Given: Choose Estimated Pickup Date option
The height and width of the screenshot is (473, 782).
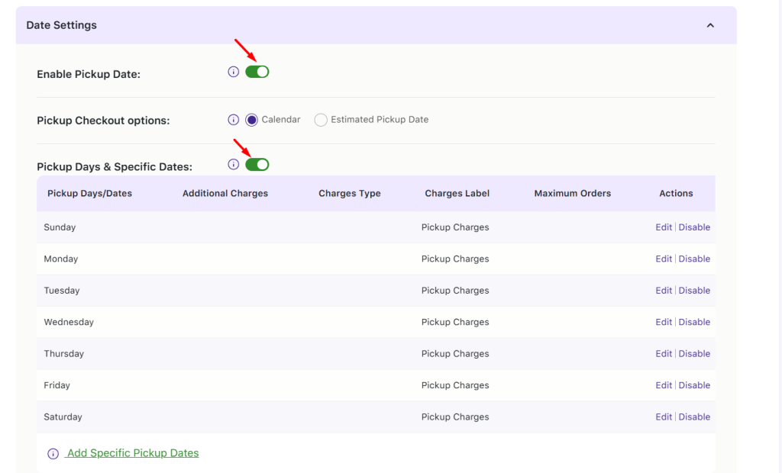Looking at the screenshot, I should (x=321, y=119).
